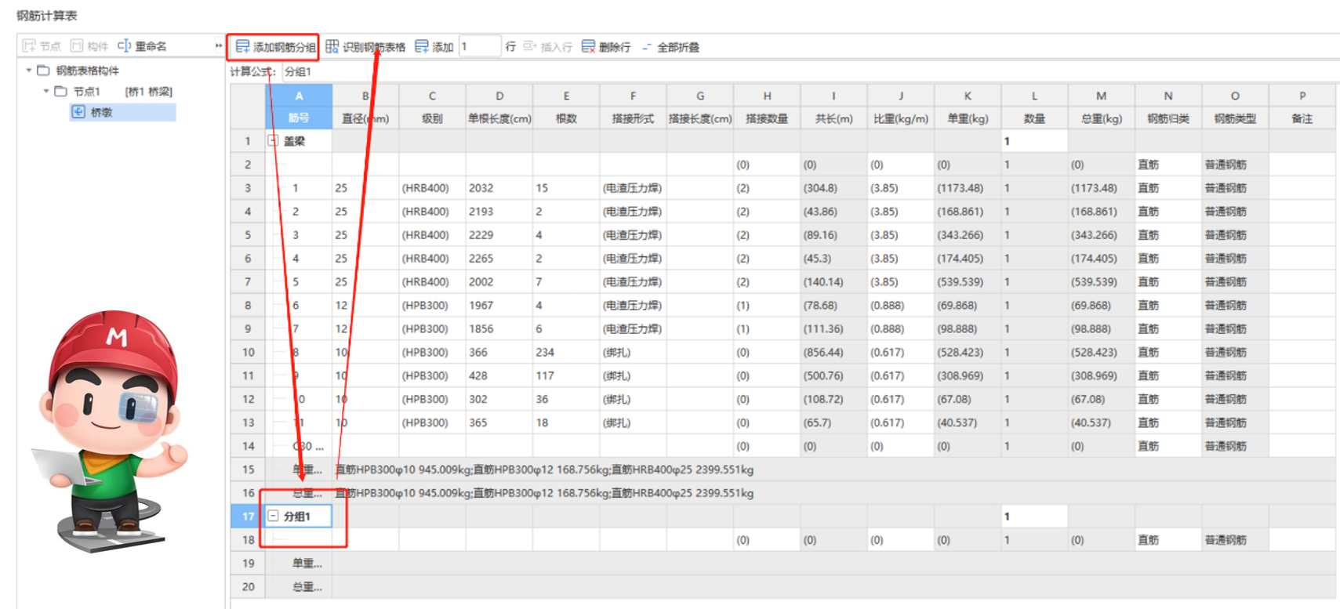Select the 桥墩 tree item

(x=102, y=112)
